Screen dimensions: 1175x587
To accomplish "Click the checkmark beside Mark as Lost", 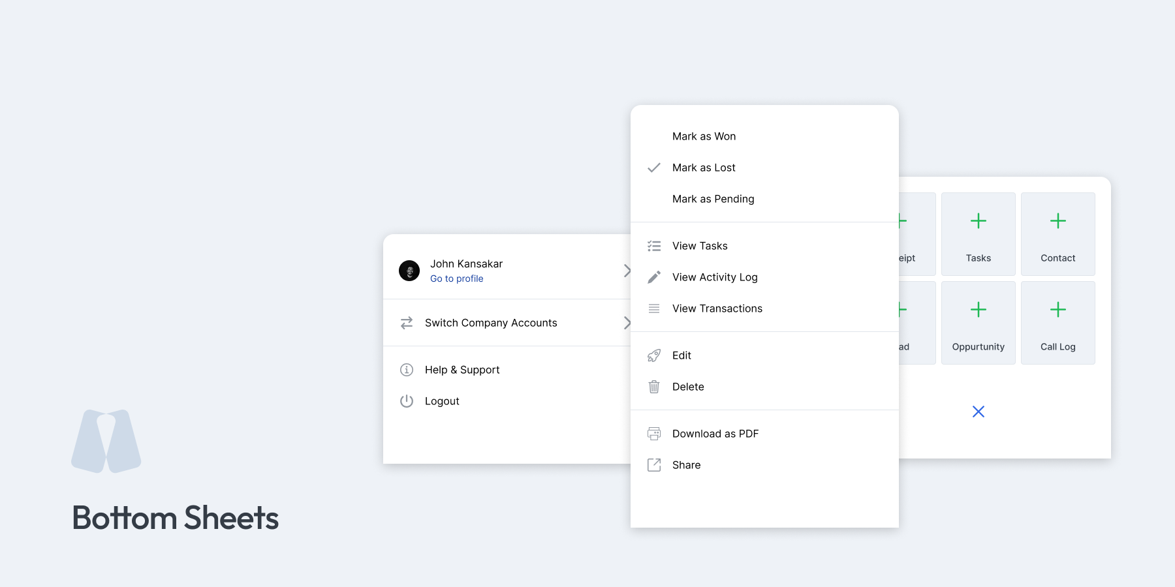I will [654, 168].
